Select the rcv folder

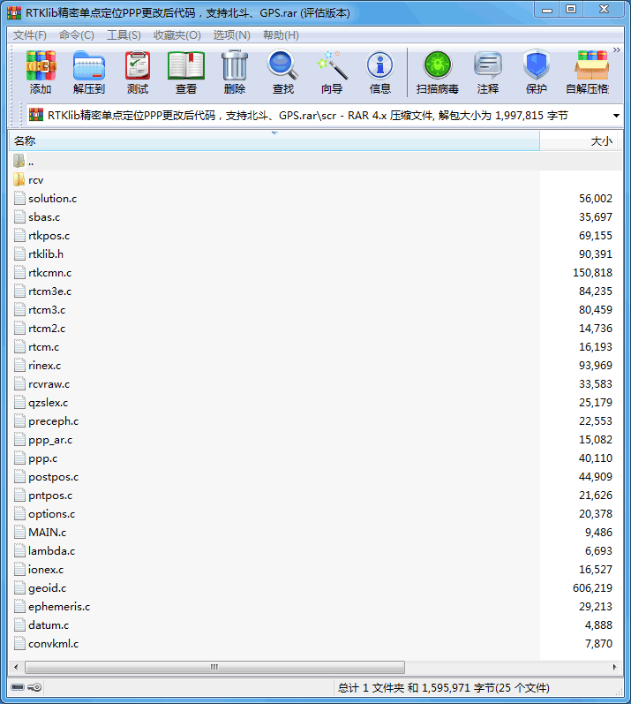click(x=36, y=179)
